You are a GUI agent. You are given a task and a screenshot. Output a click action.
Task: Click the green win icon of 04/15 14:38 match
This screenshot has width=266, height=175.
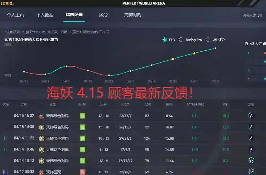(83, 127)
